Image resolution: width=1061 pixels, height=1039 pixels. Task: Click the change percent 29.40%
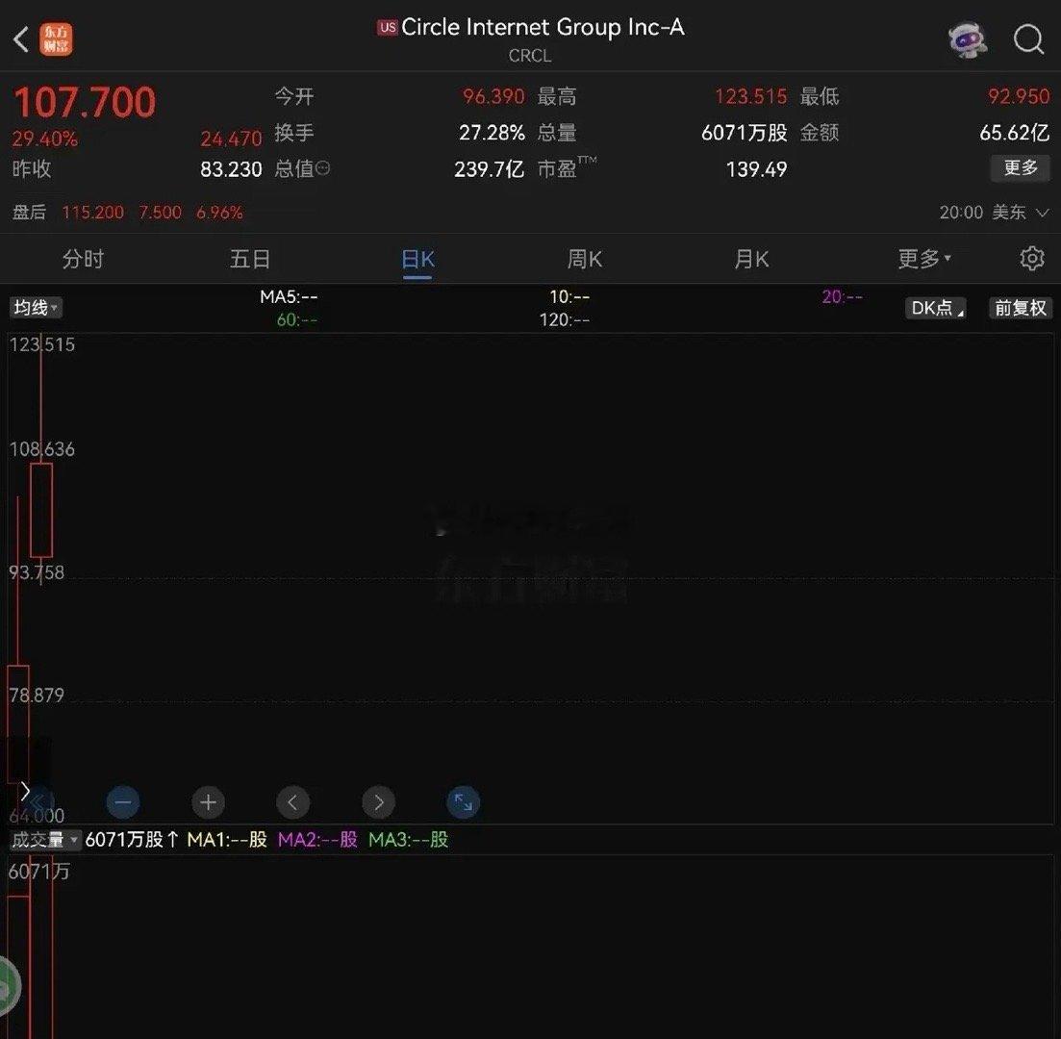pos(44,139)
